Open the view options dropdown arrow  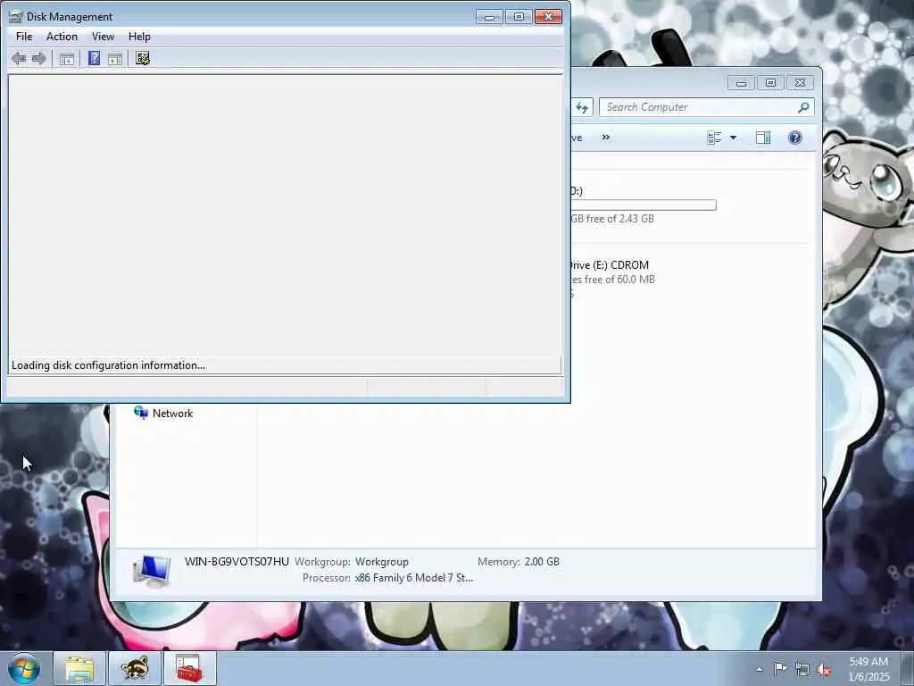[734, 138]
